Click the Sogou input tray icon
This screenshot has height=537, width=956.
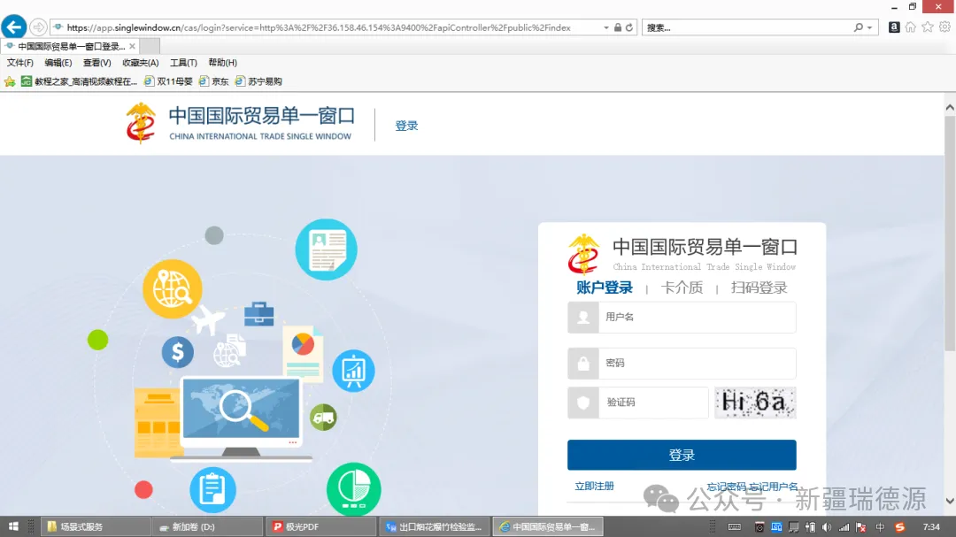coord(900,527)
